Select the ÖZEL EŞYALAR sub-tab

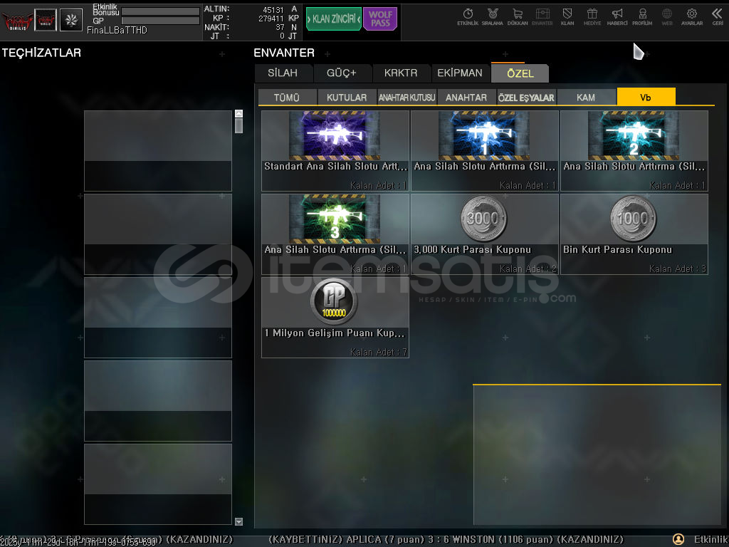[x=526, y=97]
